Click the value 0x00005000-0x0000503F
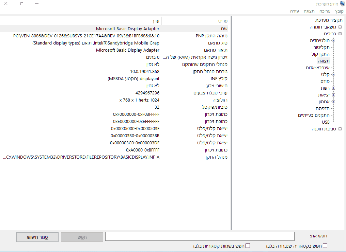The width and height of the screenshot is (346, 252). pos(135,128)
